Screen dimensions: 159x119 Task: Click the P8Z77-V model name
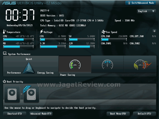point(45,11)
